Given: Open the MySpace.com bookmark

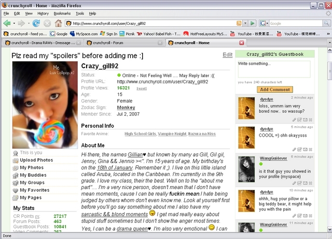Looking at the screenshot, I should [x=84, y=34].
